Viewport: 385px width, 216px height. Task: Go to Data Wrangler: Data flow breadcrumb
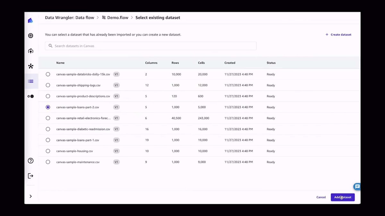[x=70, y=18]
